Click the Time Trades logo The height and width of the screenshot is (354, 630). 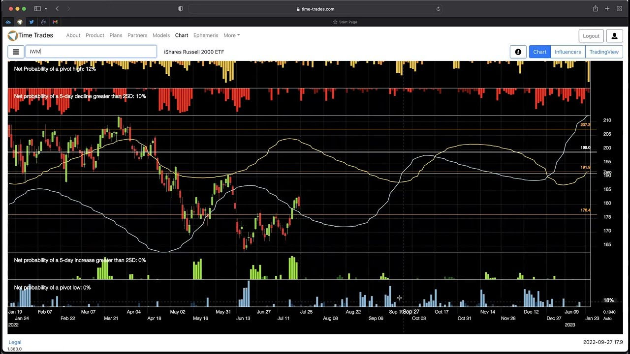coord(31,35)
